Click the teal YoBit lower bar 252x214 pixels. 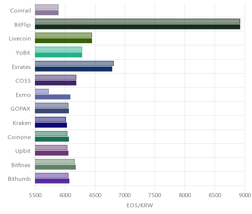click(59, 55)
